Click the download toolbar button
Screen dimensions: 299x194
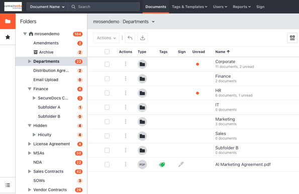(x=142, y=38)
